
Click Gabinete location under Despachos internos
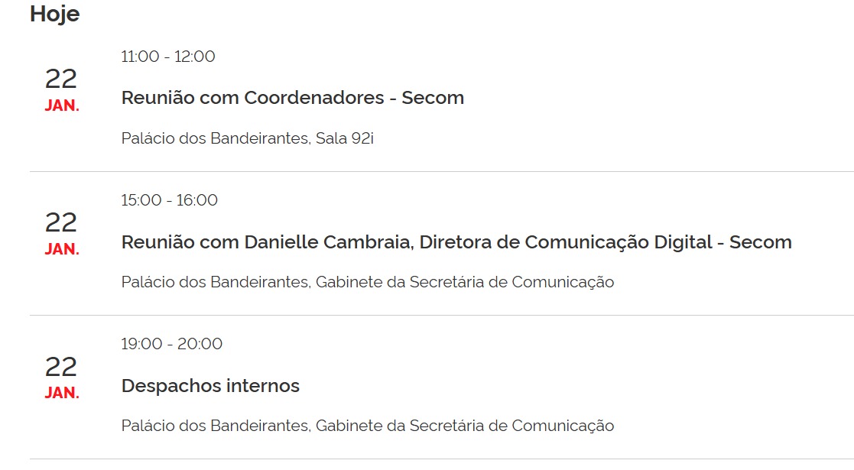tap(367, 426)
